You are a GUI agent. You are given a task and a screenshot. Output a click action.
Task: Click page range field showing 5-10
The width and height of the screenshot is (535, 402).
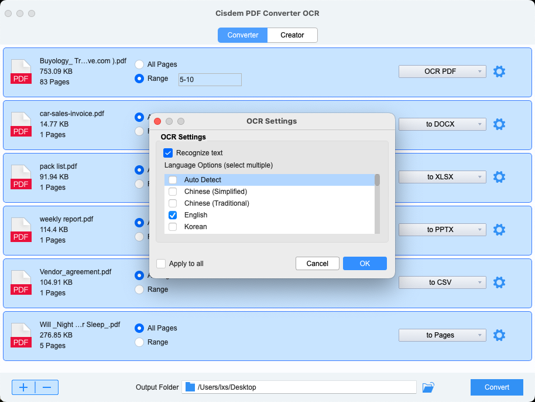pyautogui.click(x=210, y=80)
